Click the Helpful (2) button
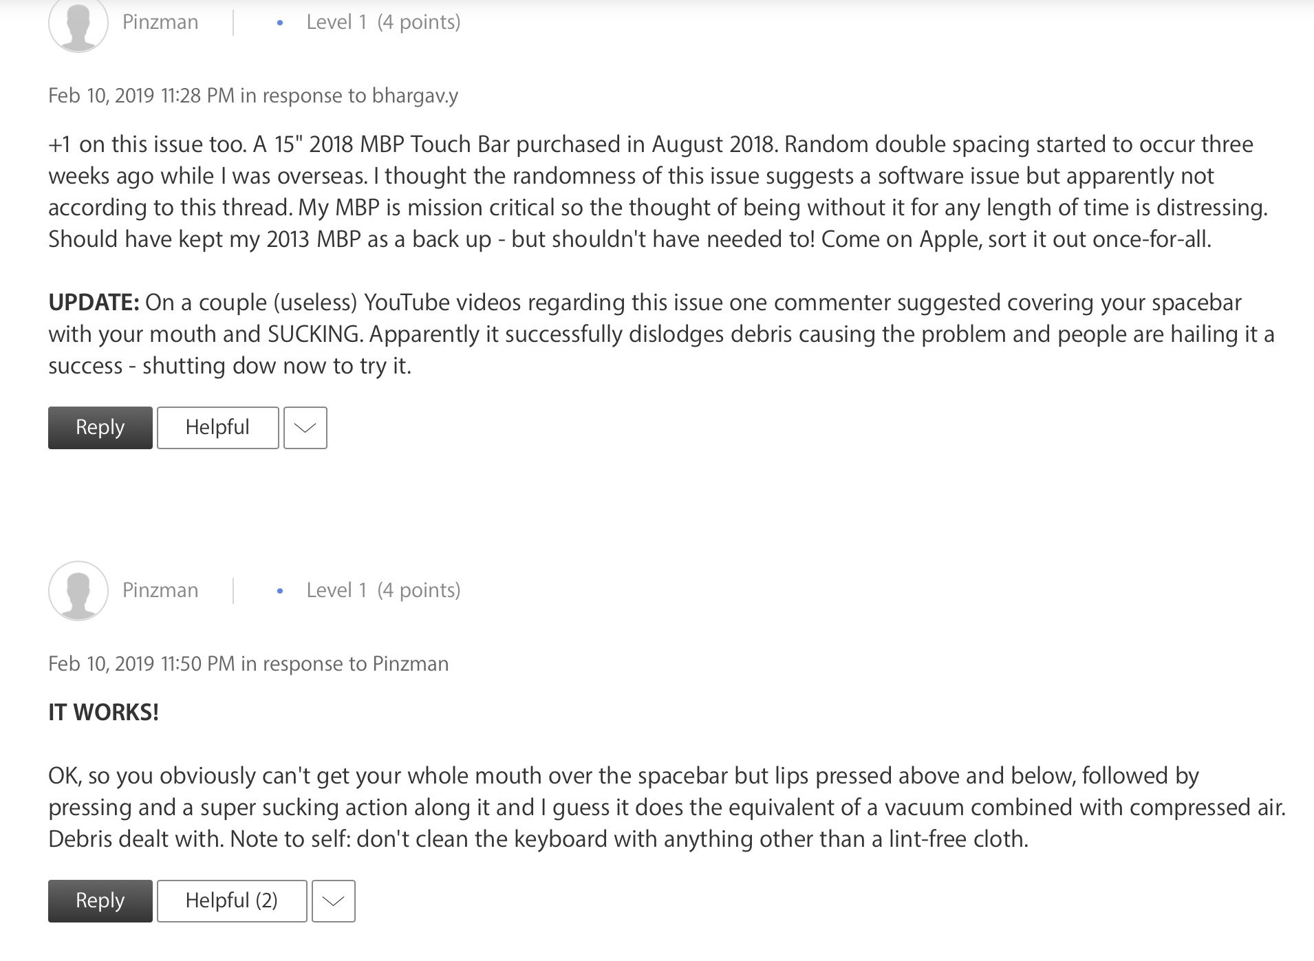The image size is (1314, 961). point(232,901)
